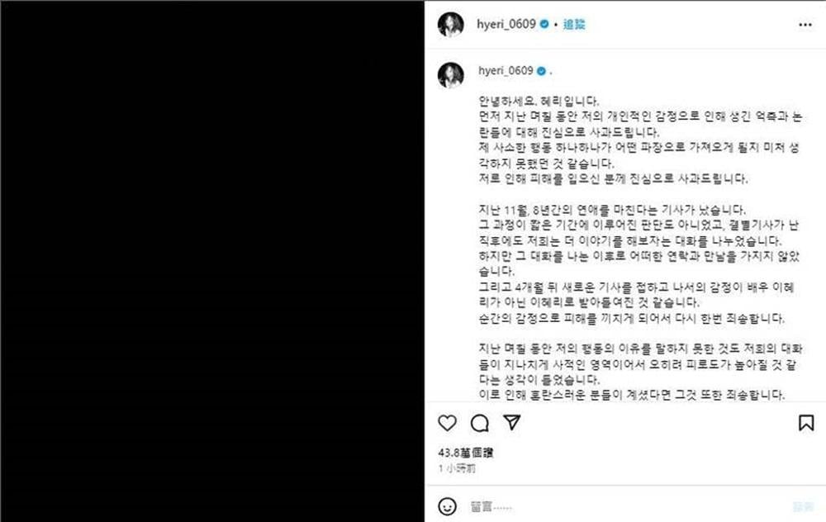Click the caption beginning 안녕하세요
Viewport: 826px width, 522px height.
click(539, 101)
